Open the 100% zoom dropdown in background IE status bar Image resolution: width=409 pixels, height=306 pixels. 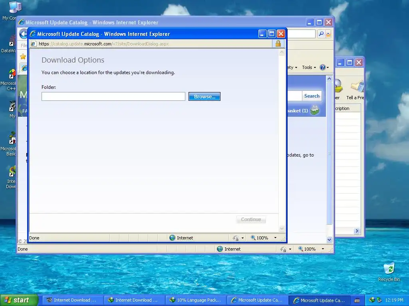point(323,249)
